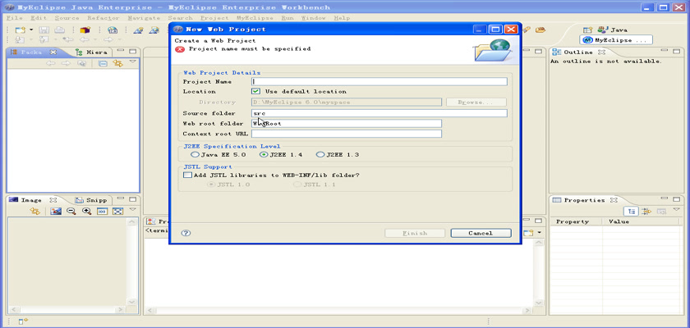Click the Context root URL field
Image resolution: width=690 pixels, height=328 pixels.
(x=347, y=134)
